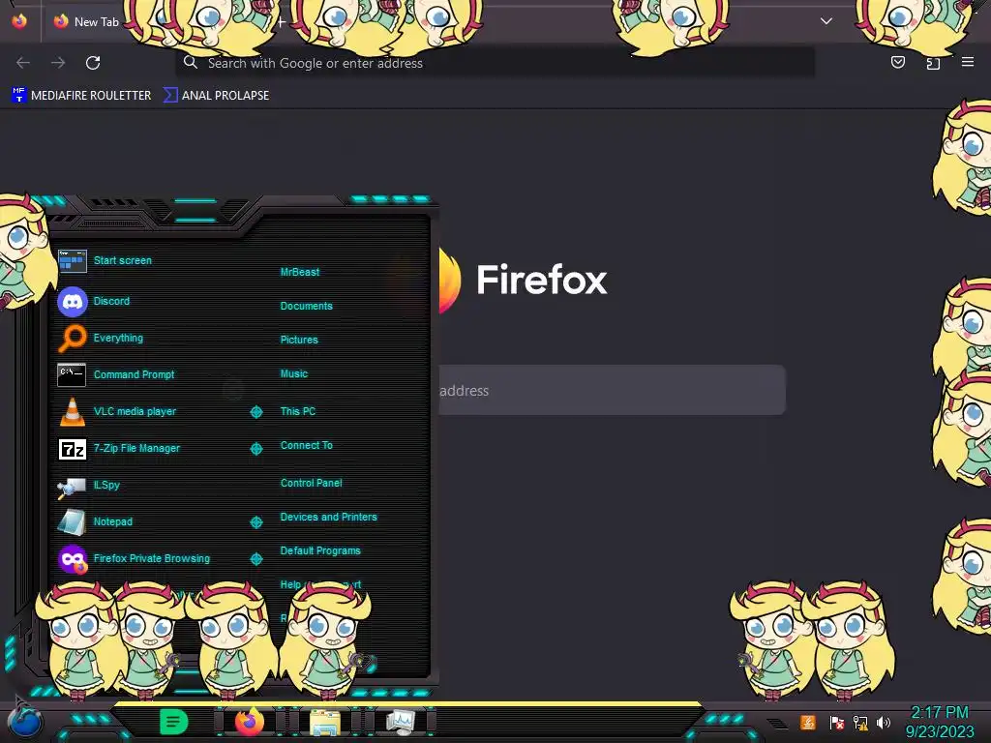Open the MEDIAFIRE ROULETTER bookmark
The height and width of the screenshot is (743, 991).
tap(81, 96)
